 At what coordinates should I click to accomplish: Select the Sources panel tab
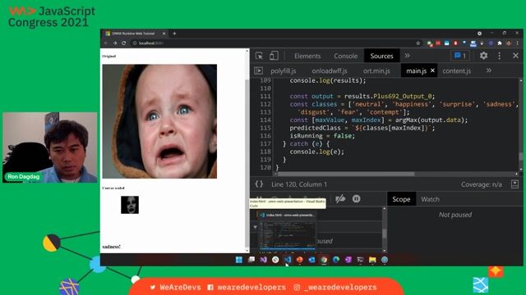point(381,56)
